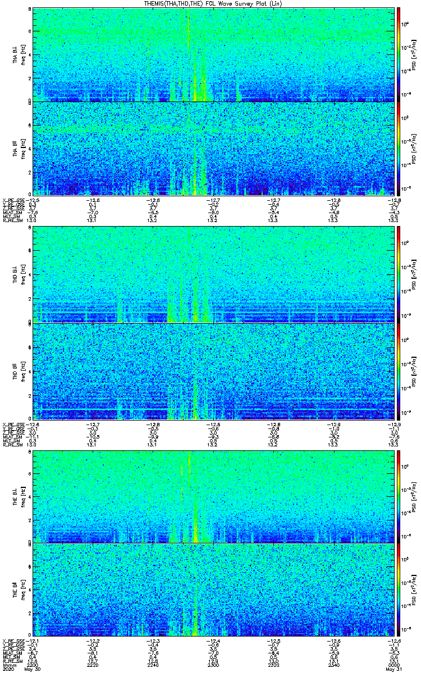Click the THD B-perpendicular spectrogram panel
The width and height of the screenshot is (421, 673).
pos(213,274)
